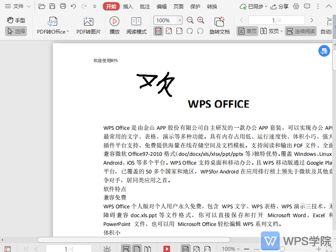The image size is (336, 252).
Task: Print the document via printer icon
Action: click(x=63, y=6)
